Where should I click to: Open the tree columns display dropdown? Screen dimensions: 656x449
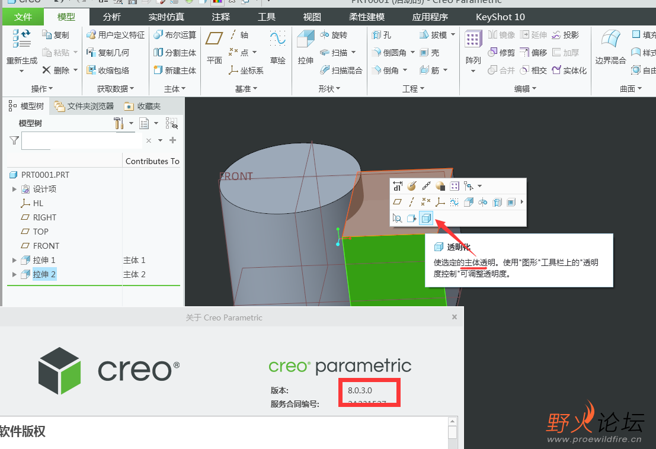coord(156,123)
